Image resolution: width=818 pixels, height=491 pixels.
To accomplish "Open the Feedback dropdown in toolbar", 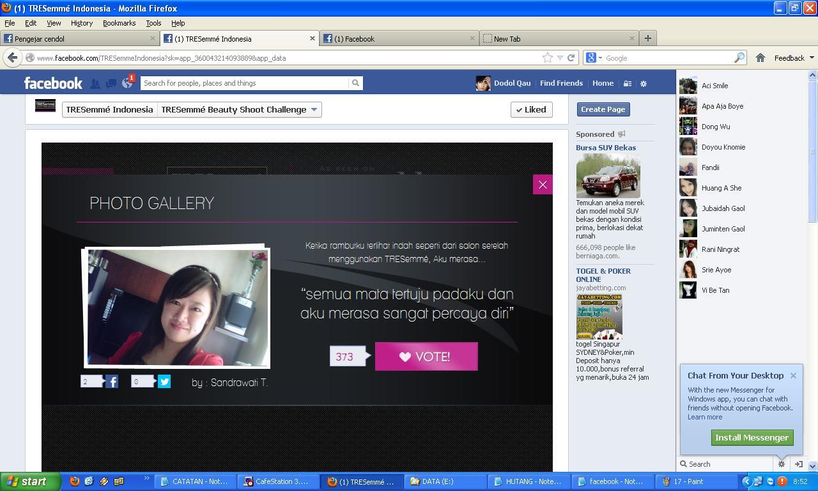I will click(x=794, y=58).
